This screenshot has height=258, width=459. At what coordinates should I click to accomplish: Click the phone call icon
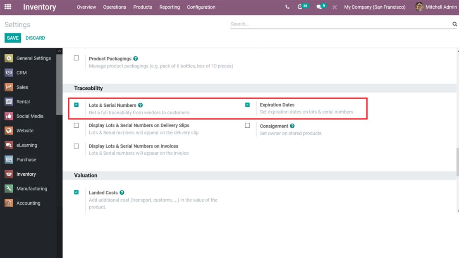287,7
